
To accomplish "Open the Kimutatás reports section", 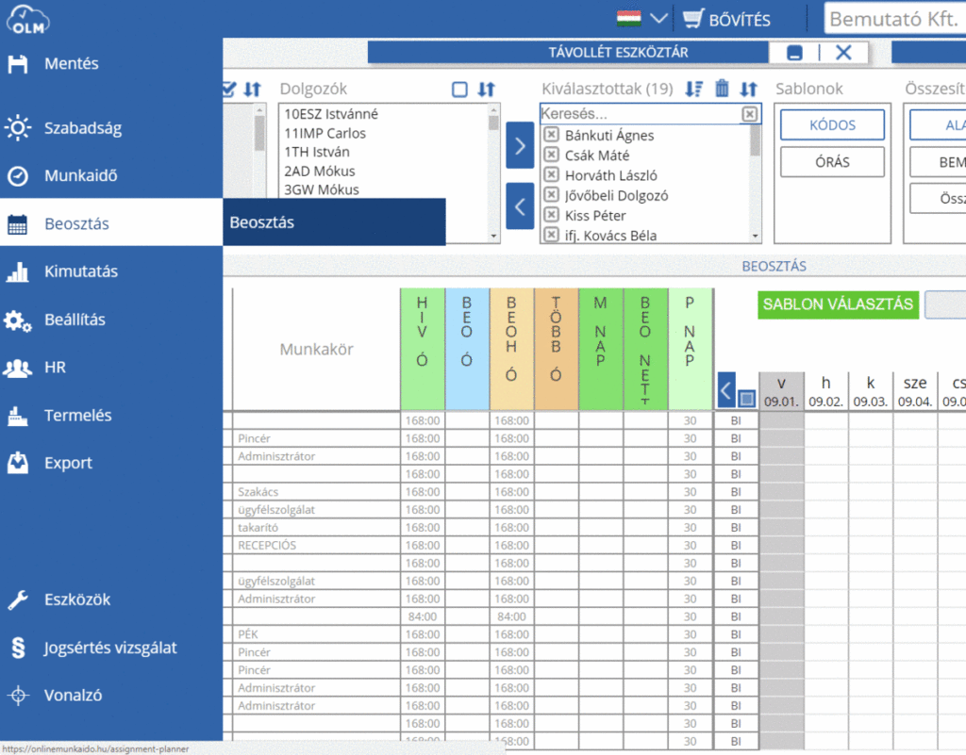I will (81, 271).
